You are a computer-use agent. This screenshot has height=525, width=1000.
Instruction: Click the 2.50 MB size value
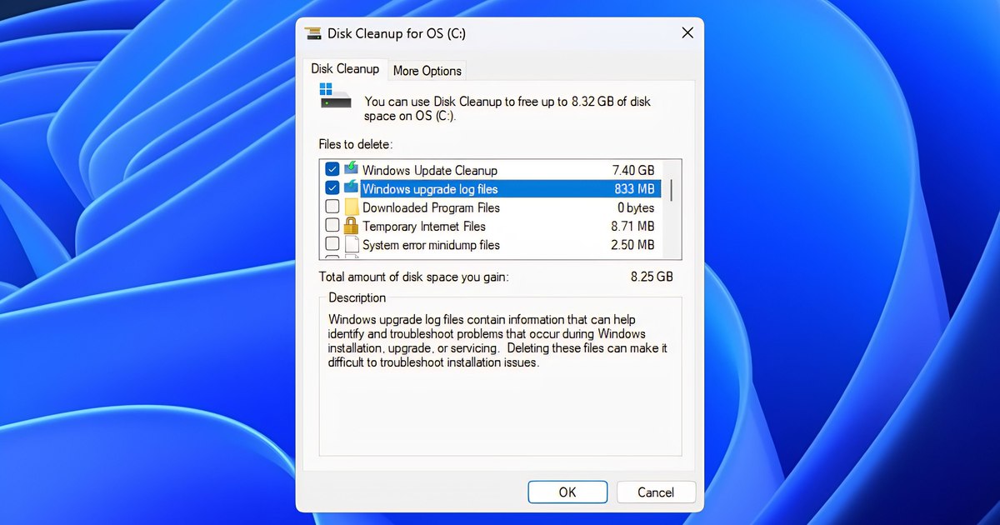point(633,245)
